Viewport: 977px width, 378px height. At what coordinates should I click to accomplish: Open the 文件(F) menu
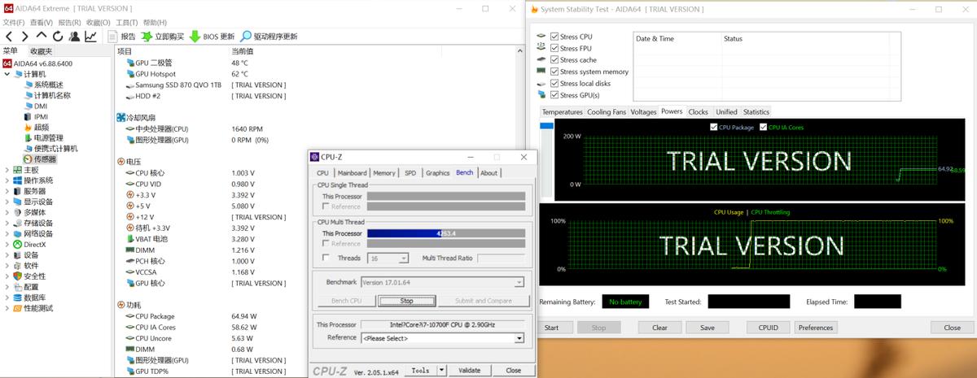point(15,23)
